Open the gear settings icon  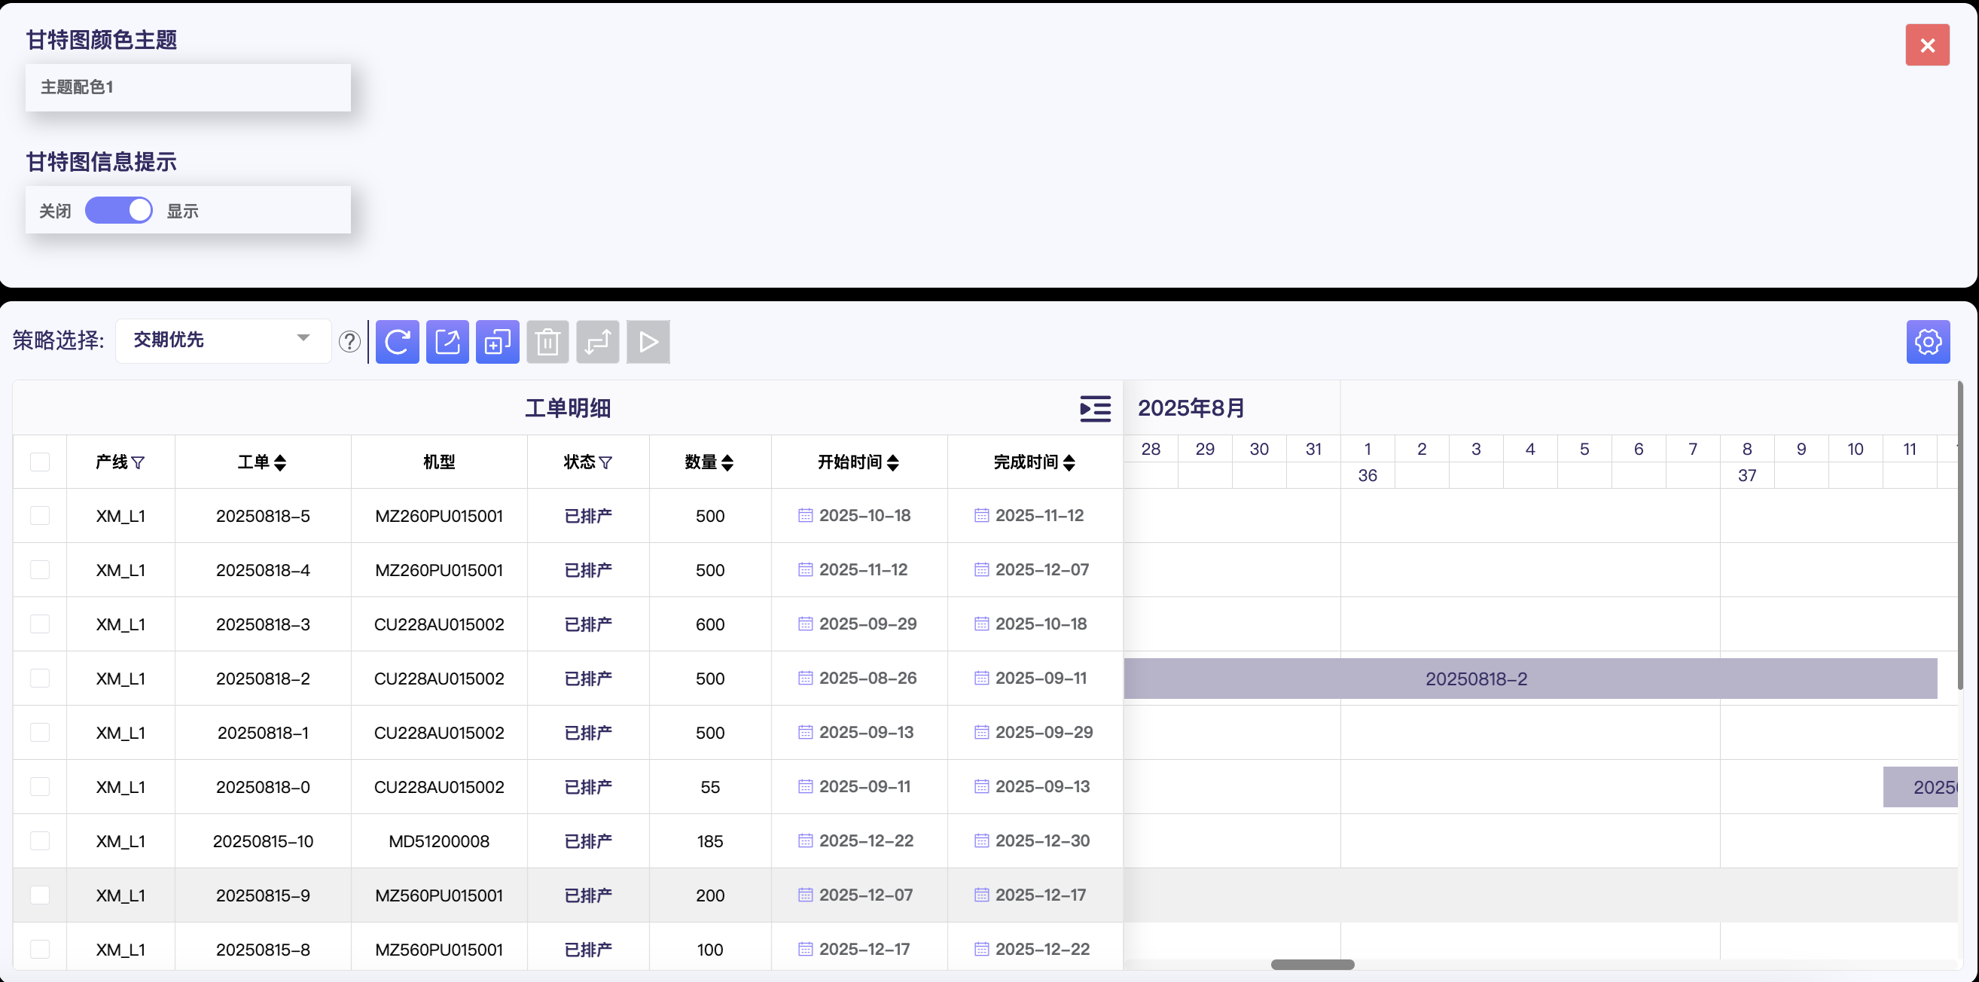(x=1928, y=342)
